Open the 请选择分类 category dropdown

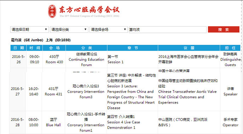(69, 29)
